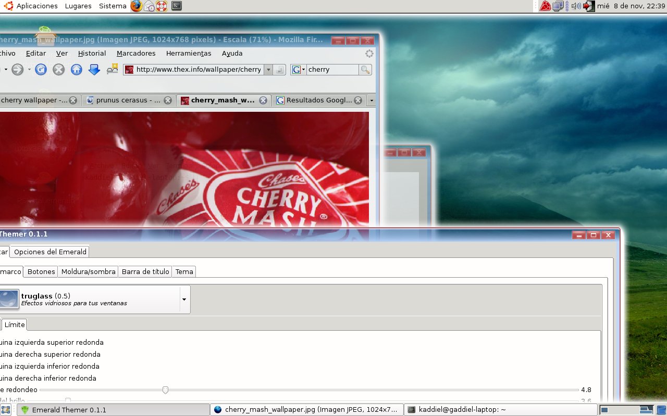The image size is (667, 416).
Task: Open Firefox Herramientas menu
Action: point(189,54)
